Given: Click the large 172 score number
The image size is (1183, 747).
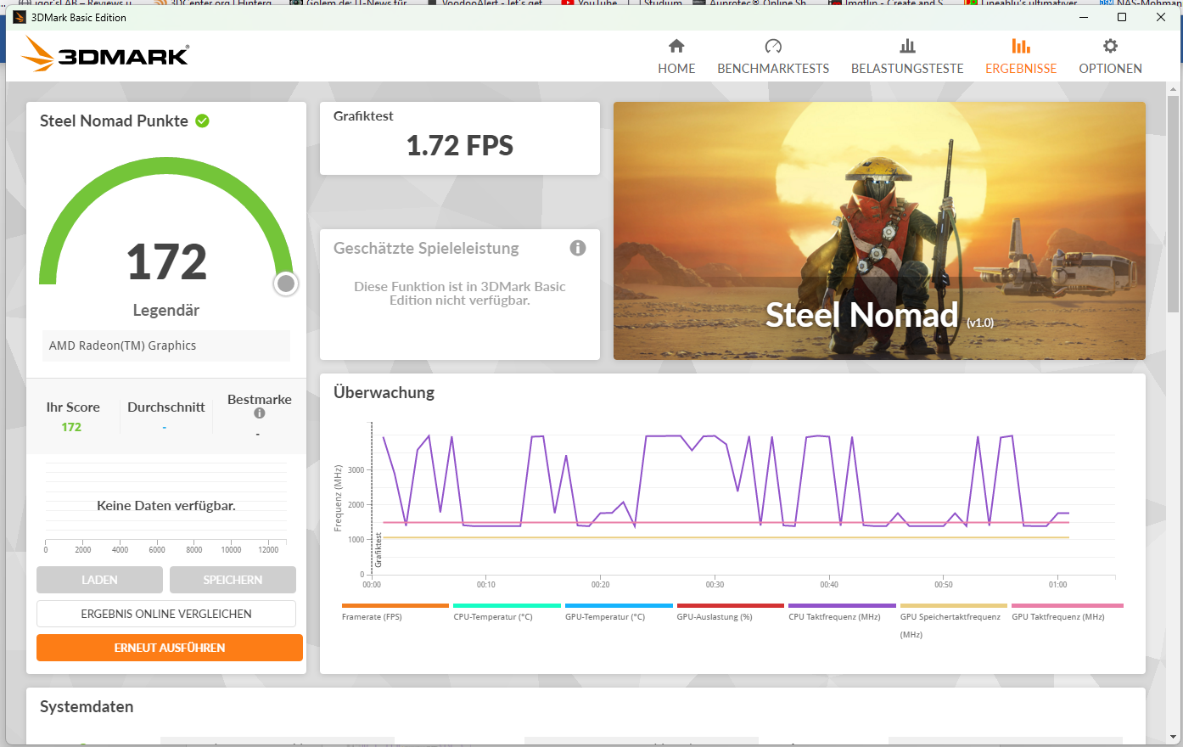Looking at the screenshot, I should (x=166, y=261).
